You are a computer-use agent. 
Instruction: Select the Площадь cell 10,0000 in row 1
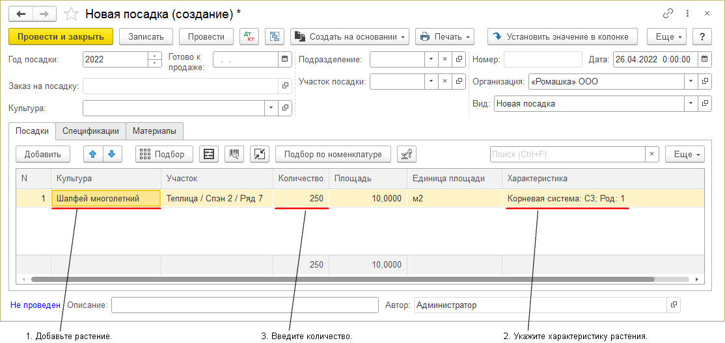[368, 199]
